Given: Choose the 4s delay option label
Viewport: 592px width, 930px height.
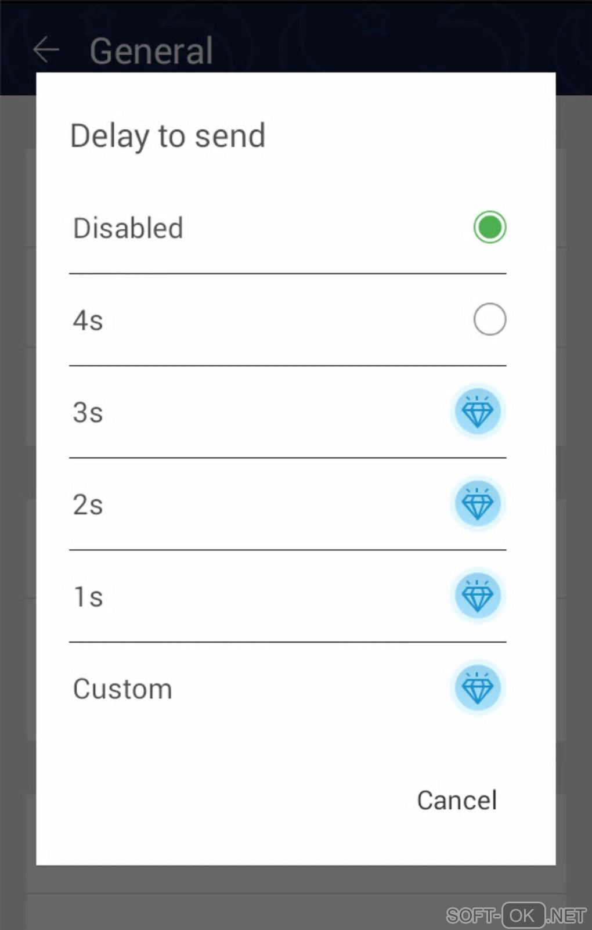Looking at the screenshot, I should click(88, 320).
